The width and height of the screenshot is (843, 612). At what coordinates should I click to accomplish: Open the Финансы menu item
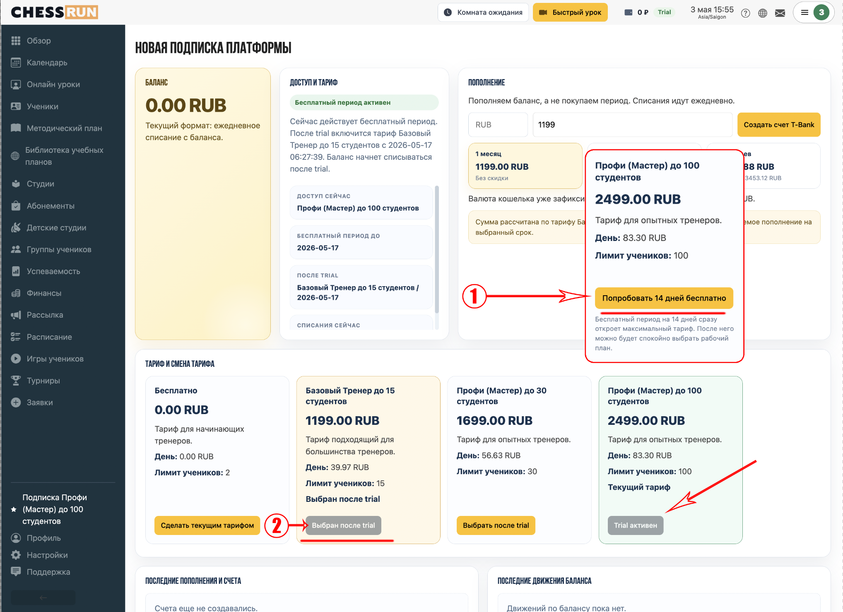coord(44,293)
